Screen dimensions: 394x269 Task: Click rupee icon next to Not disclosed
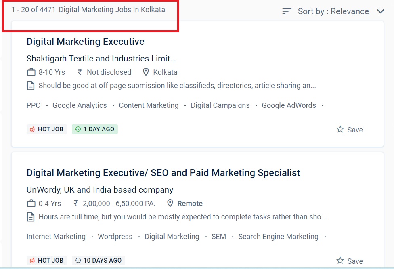pos(80,72)
